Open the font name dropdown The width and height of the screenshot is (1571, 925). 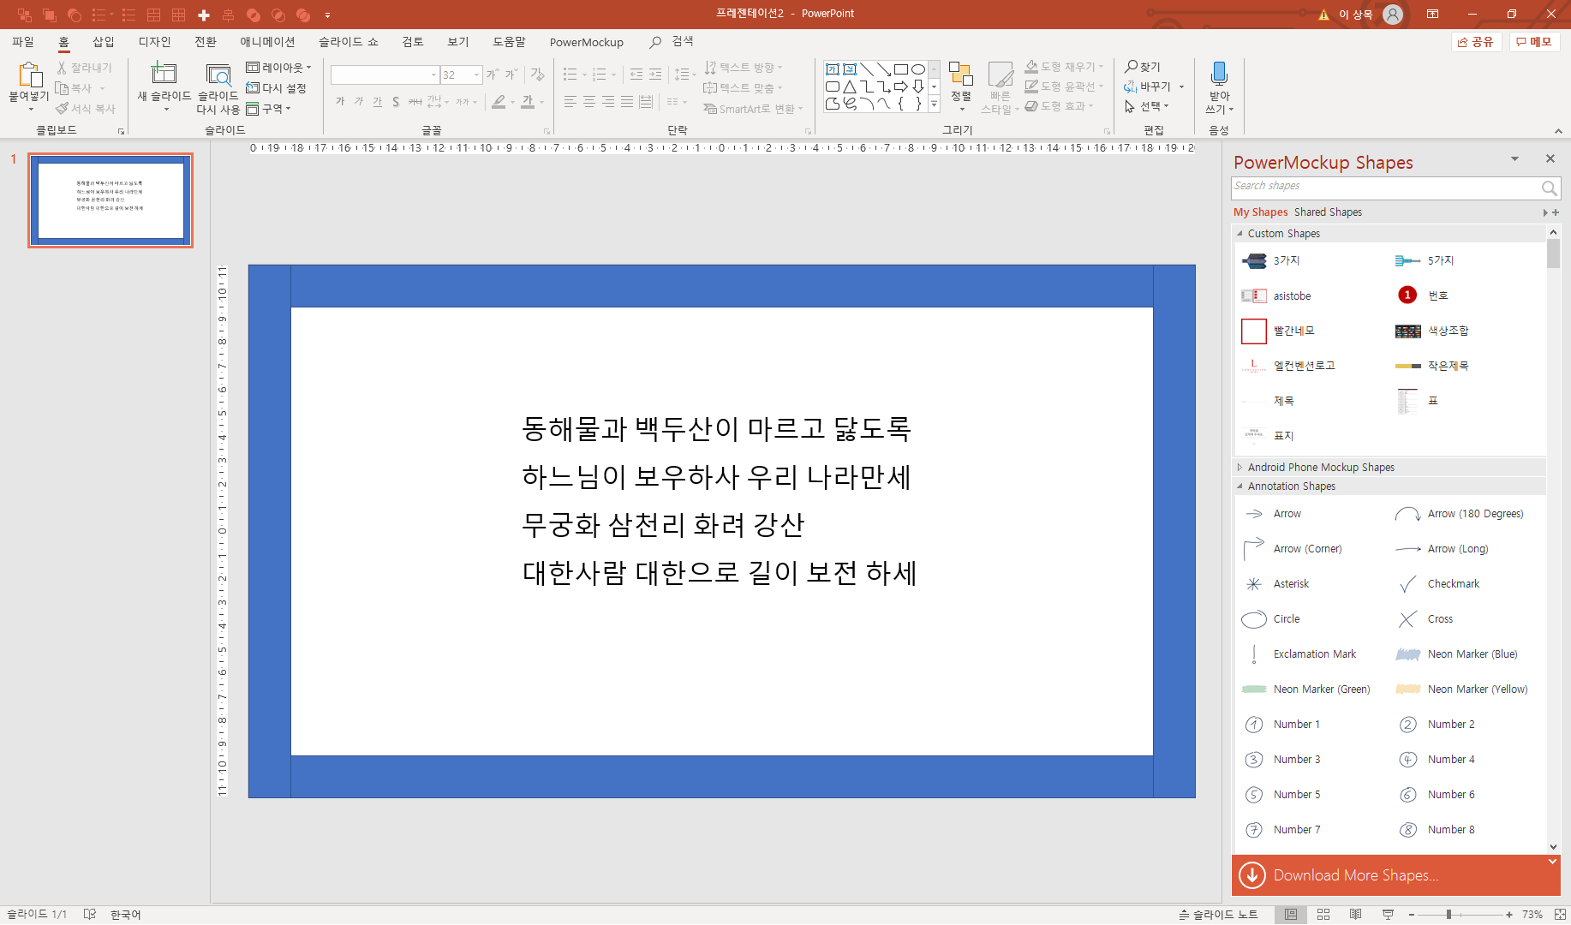tap(433, 75)
